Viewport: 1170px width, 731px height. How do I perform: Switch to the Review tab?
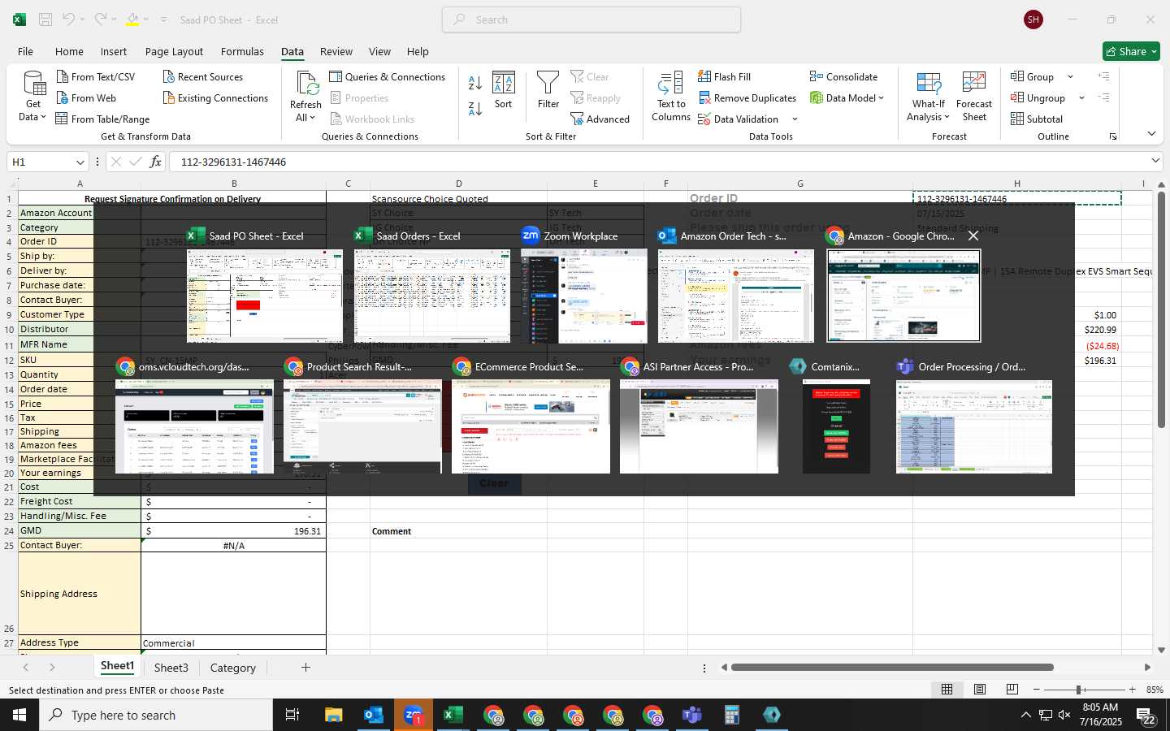[336, 51]
